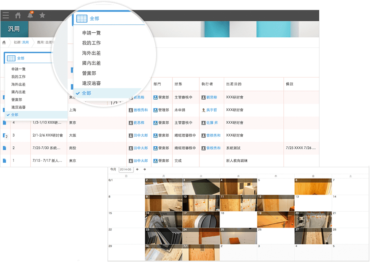Sort by the 執行者 column header

pos(207,84)
